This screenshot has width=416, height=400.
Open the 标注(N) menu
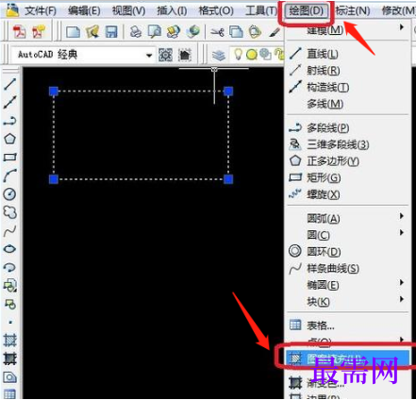point(353,11)
